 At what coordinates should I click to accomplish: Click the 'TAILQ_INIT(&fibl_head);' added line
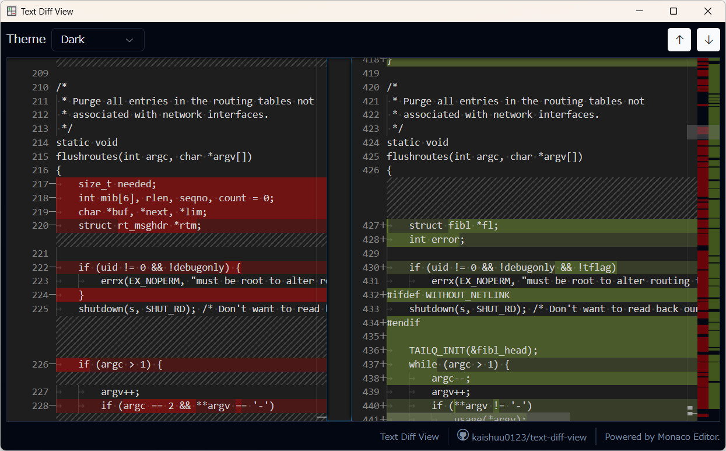coord(473,351)
